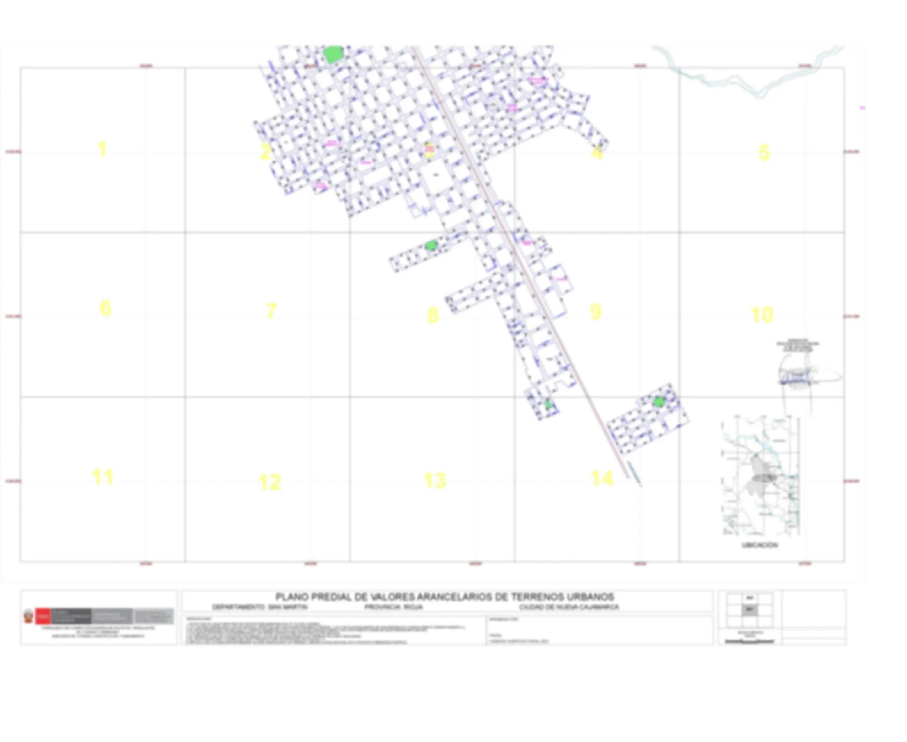The width and height of the screenshot is (907, 742).
Task: Click the UBICACIÓN label
Action: point(760,545)
